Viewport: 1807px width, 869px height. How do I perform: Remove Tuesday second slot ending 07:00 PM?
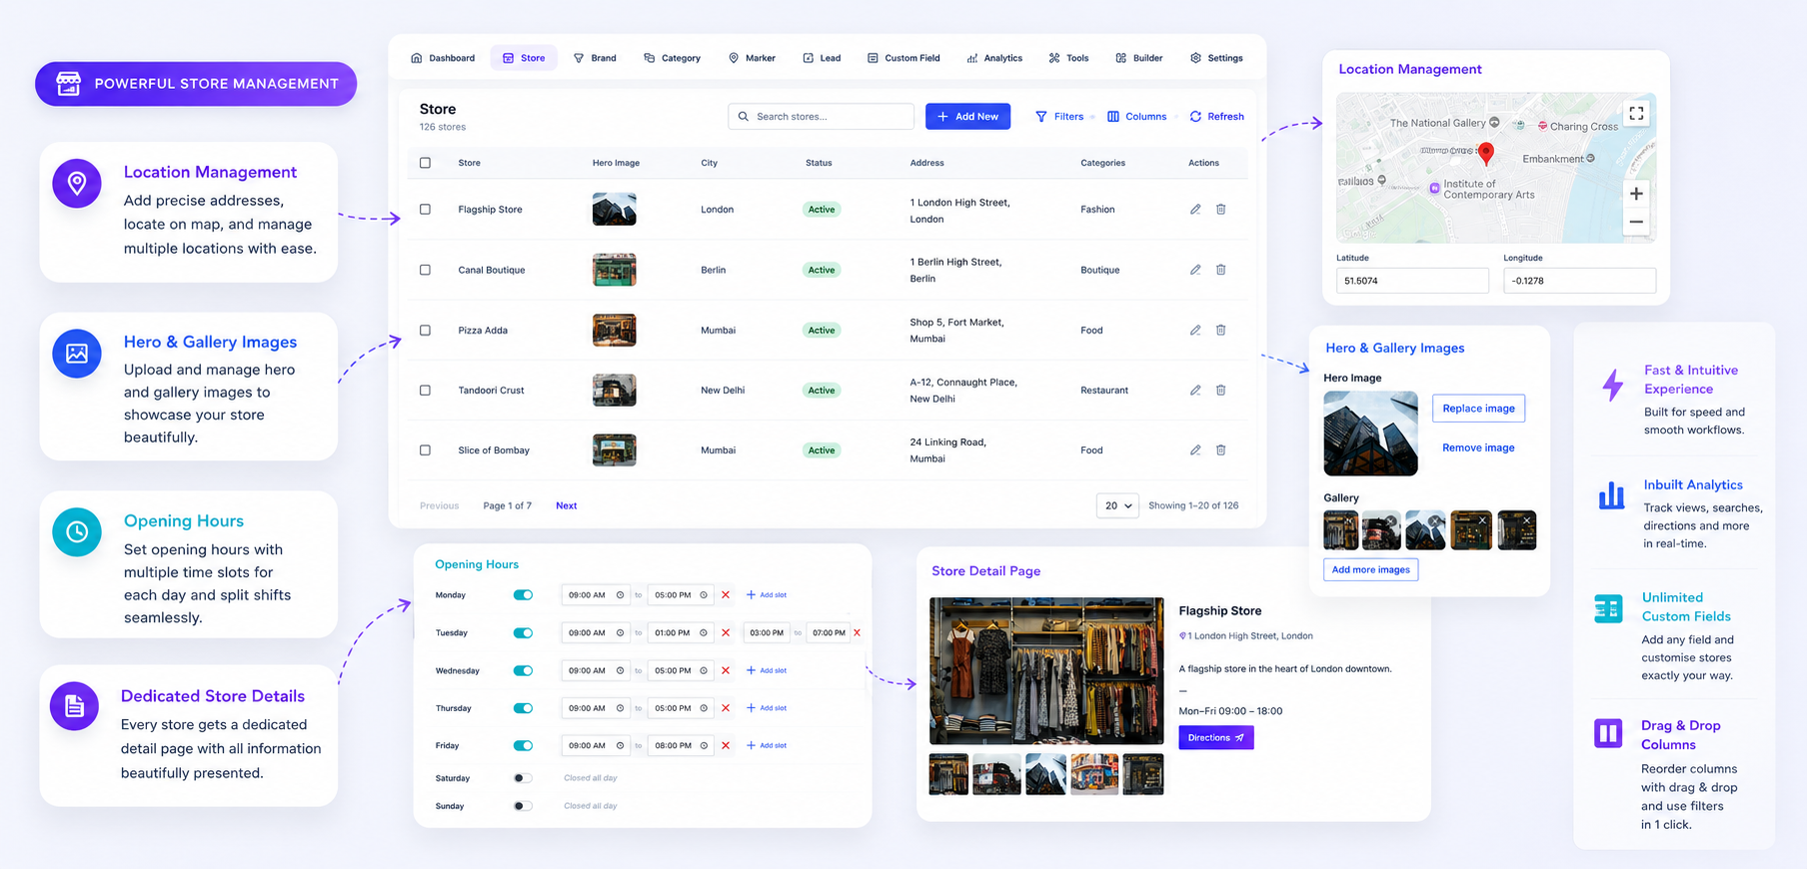(858, 632)
